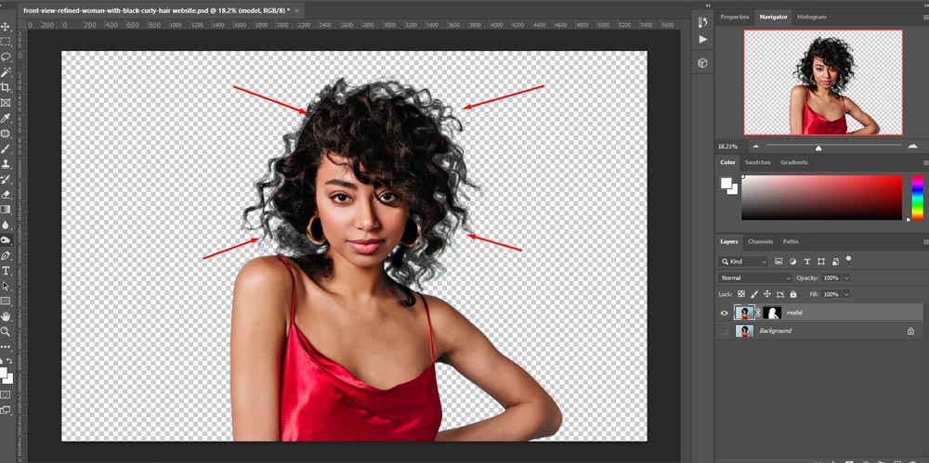Toggle smart object filter icon
Screen dimensions: 929x463
pyautogui.click(x=835, y=261)
